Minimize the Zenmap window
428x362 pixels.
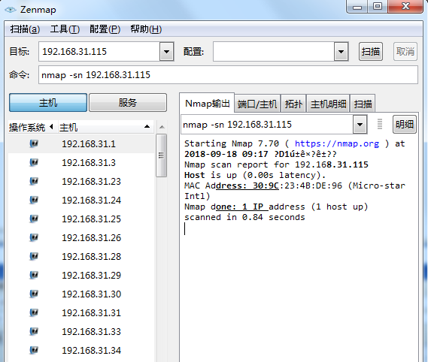coord(357,6)
